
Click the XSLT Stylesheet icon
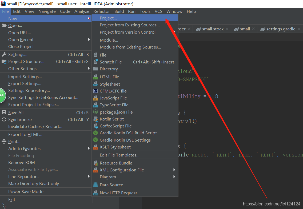pos(95,147)
